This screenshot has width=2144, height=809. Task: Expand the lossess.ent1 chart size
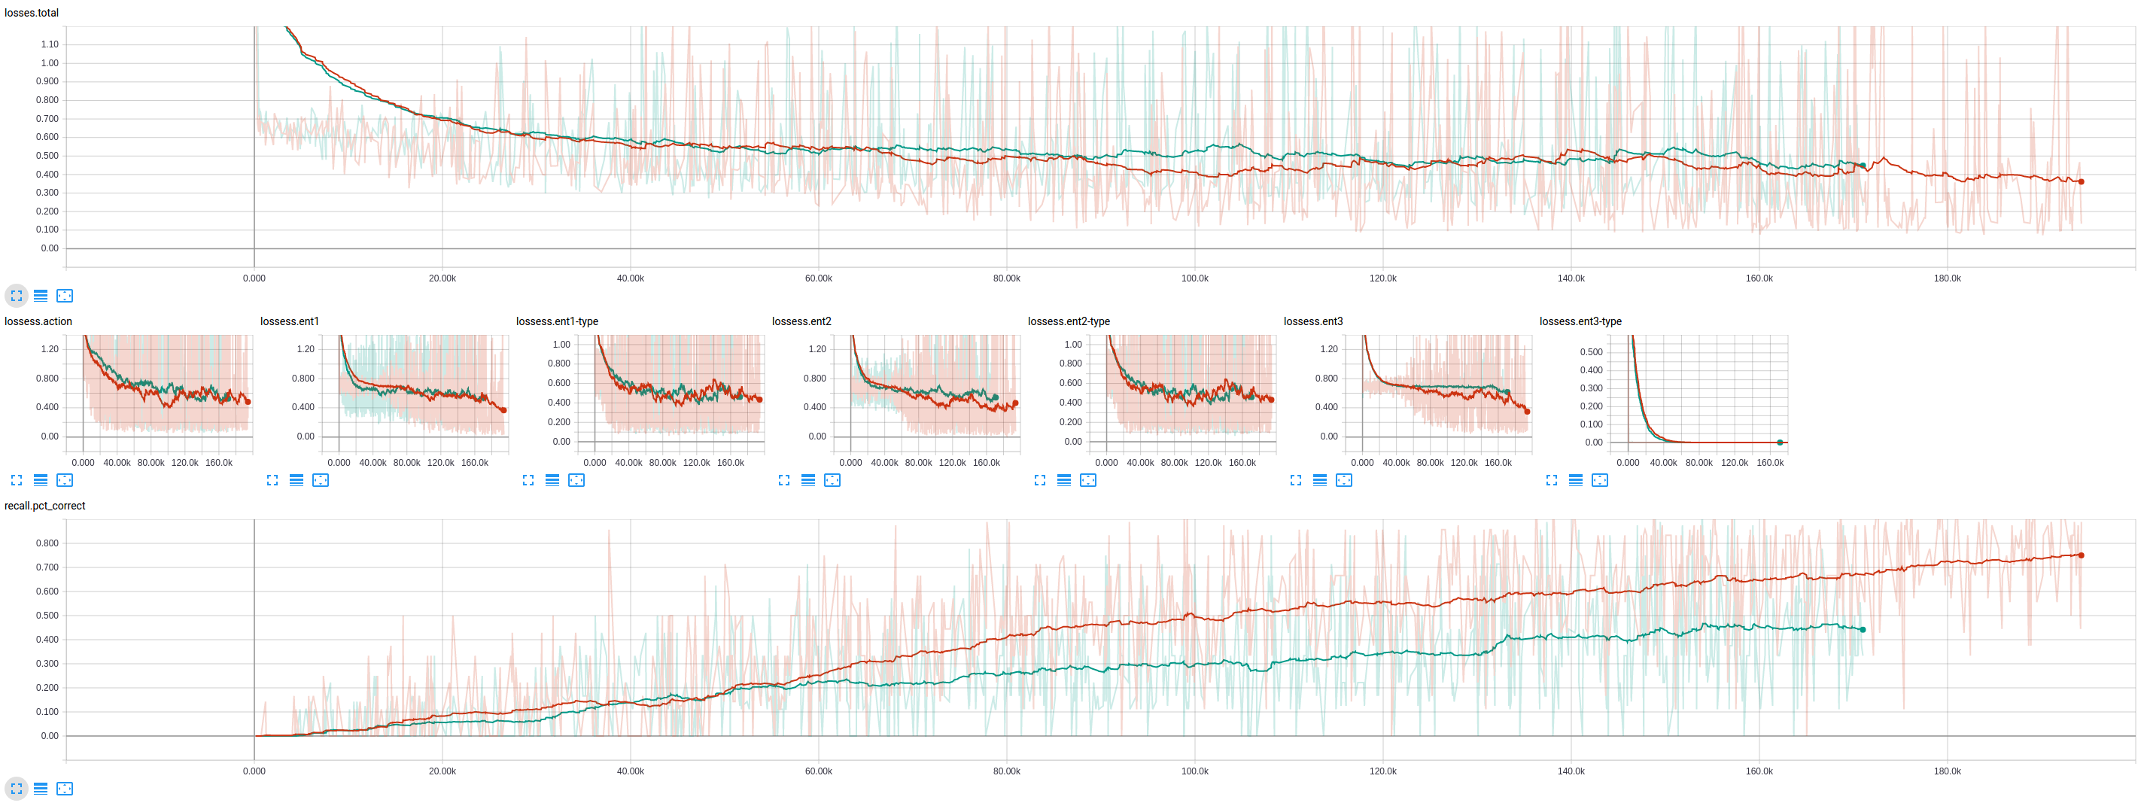[x=272, y=480]
